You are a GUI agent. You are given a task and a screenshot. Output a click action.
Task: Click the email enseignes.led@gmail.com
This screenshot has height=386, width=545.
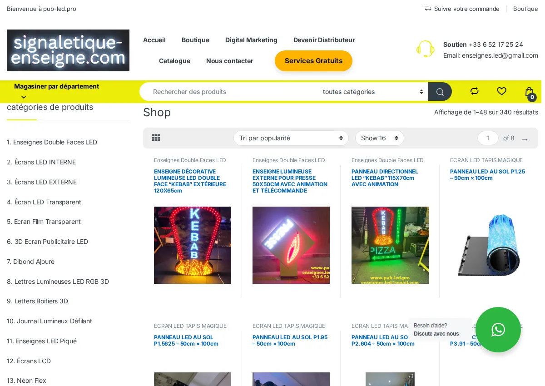[x=500, y=55]
